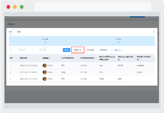Focus the 开始日期 start date field
164x113 pixels.
pos(22,50)
